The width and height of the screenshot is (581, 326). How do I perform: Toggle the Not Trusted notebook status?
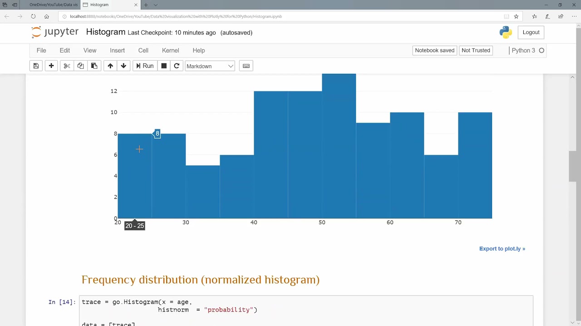pos(476,50)
